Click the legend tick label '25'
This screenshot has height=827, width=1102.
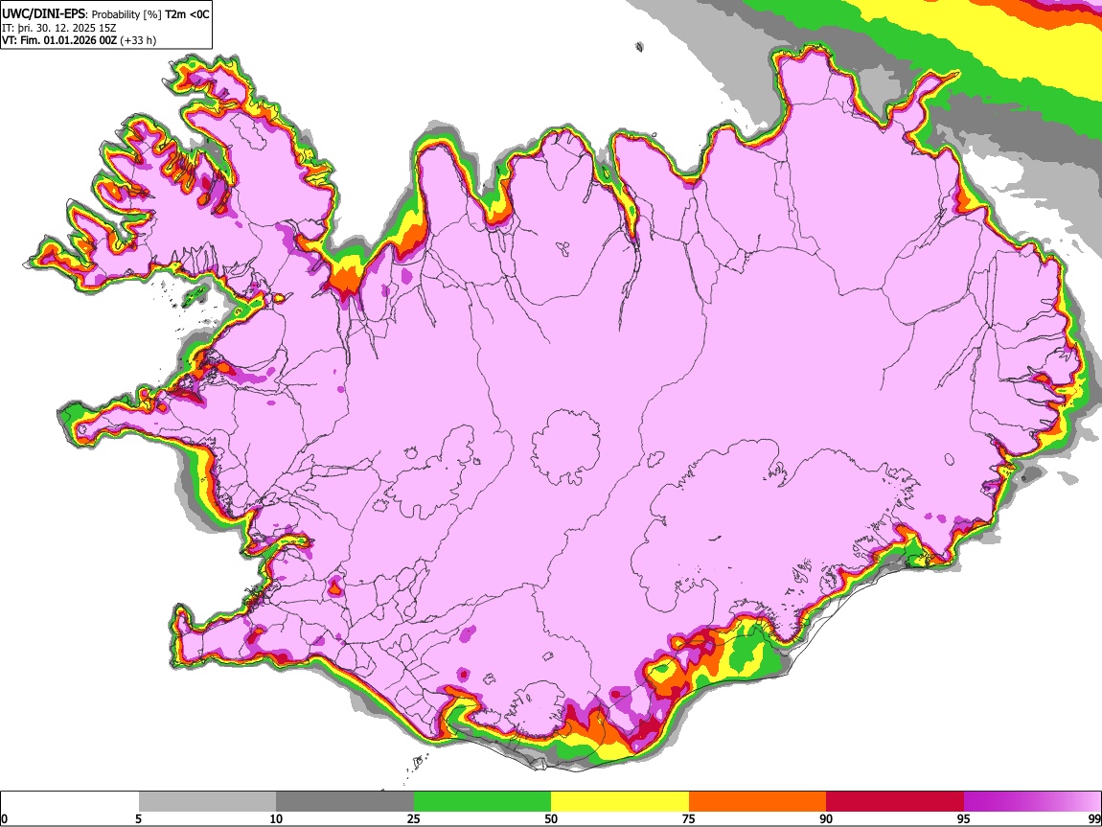tap(414, 818)
